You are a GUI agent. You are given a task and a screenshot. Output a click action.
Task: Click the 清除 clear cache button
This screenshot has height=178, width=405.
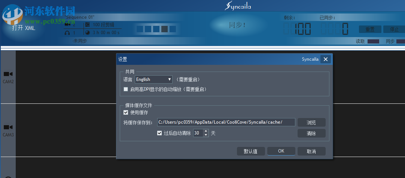click(x=311, y=133)
